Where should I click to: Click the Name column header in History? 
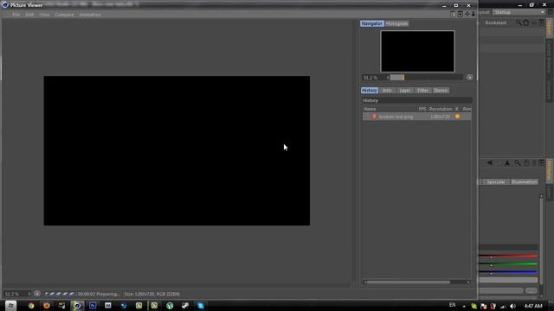coord(370,109)
